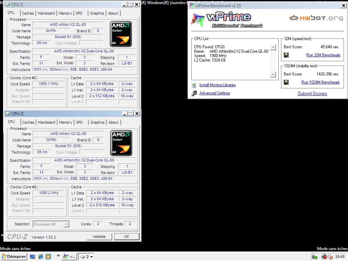
Task: Click the 1426,396 sec best score
Action: click(328, 74)
